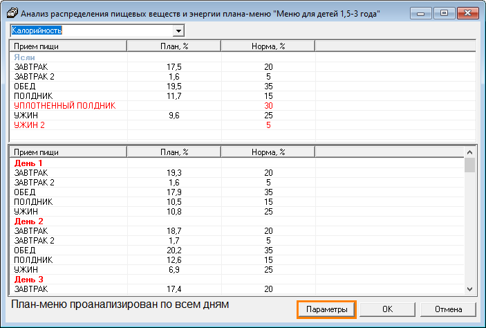Image resolution: width=486 pixels, height=328 pixels.
Task: Select the День 2 group heading
Action: [28, 221]
